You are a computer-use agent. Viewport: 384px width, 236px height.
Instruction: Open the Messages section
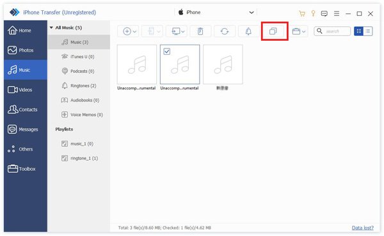(26, 129)
